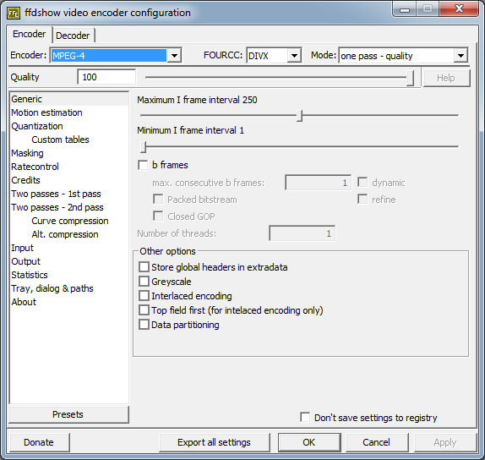
Task: Close the ffdshow configuration window
Action: click(x=459, y=9)
